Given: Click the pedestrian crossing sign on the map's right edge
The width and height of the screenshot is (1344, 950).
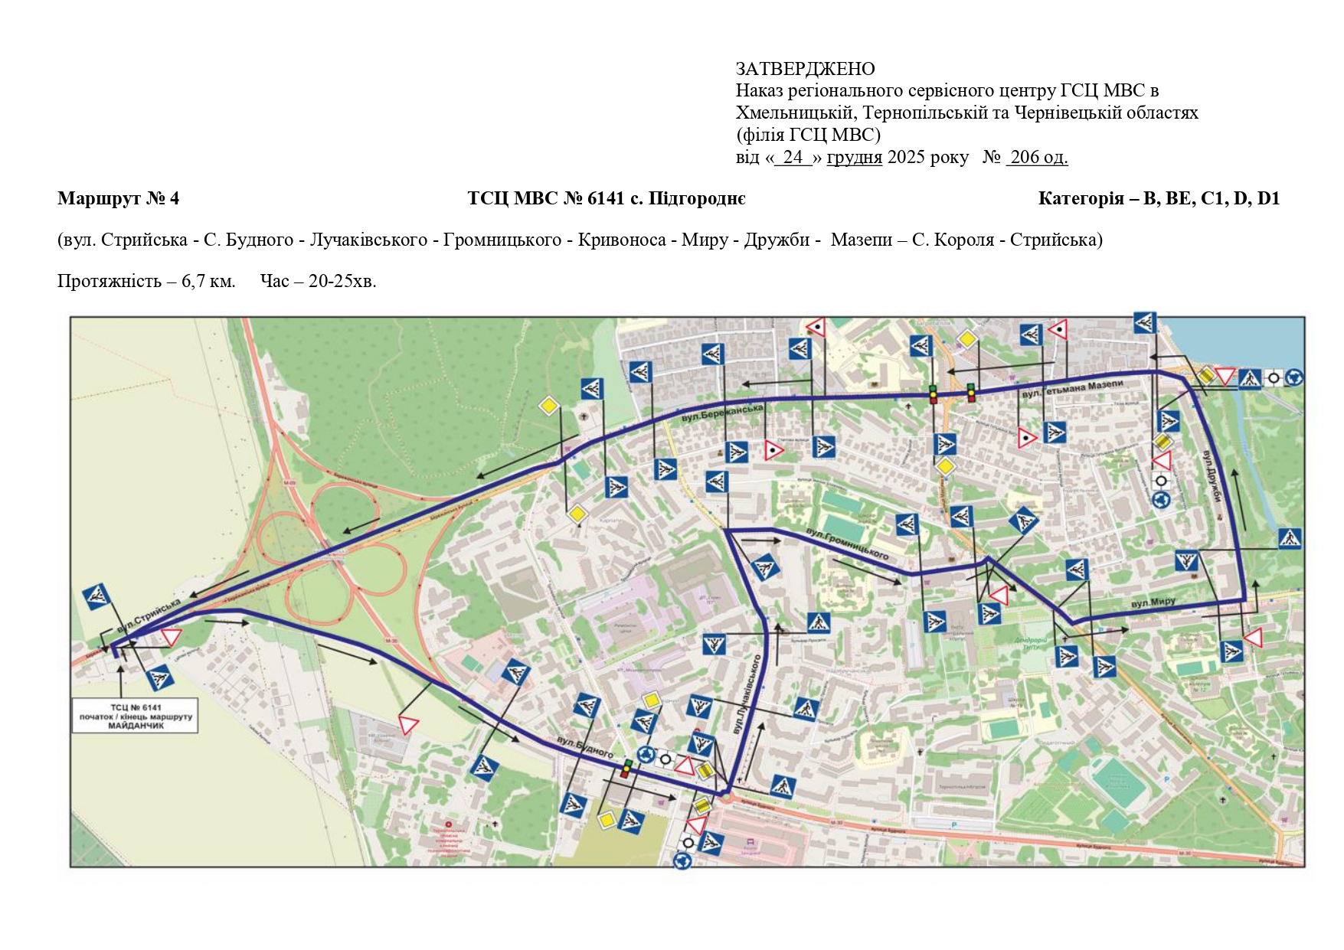Looking at the screenshot, I should (x=1290, y=539).
